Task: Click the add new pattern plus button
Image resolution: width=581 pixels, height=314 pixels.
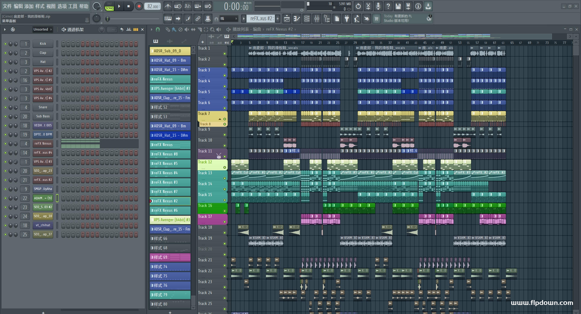Action: (277, 19)
